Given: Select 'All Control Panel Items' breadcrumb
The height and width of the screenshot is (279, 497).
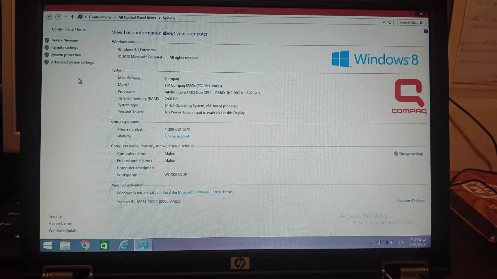Looking at the screenshot, I should tap(137, 18).
